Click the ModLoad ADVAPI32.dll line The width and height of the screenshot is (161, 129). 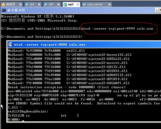70,75
